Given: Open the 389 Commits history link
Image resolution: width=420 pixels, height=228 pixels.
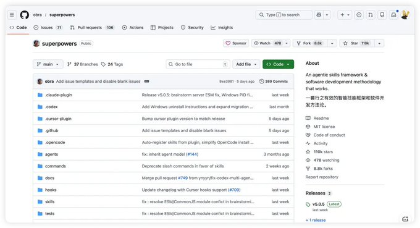Looking at the screenshot, I should (x=274, y=81).
